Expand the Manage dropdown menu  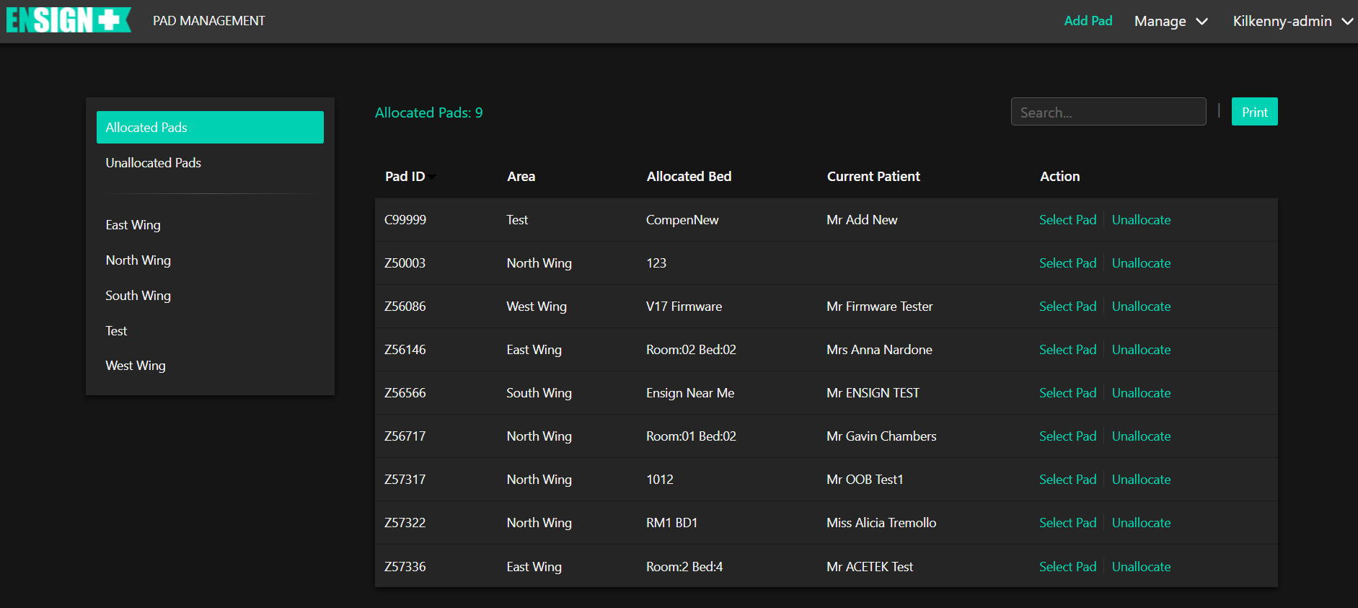click(x=1170, y=21)
